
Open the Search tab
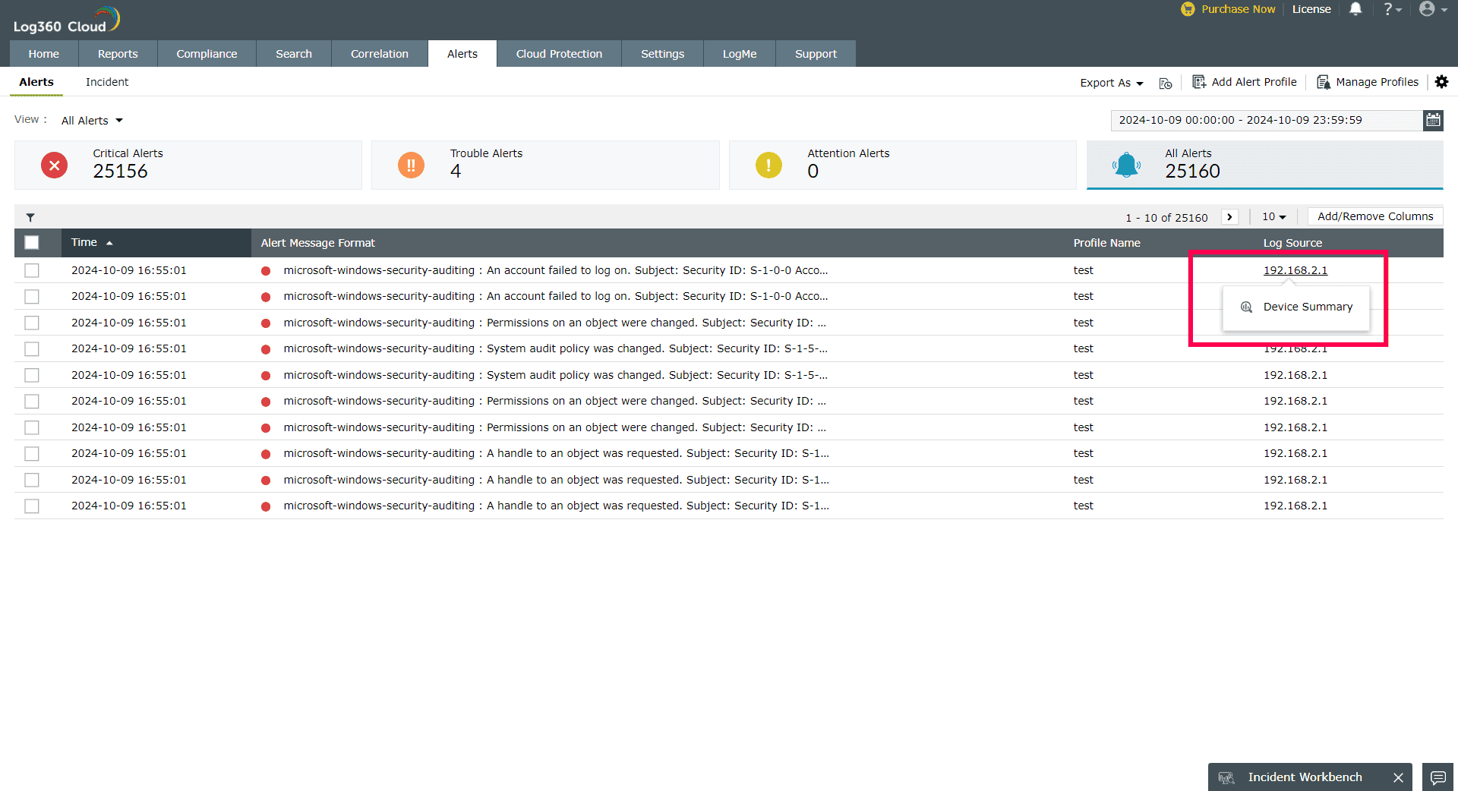pos(294,54)
